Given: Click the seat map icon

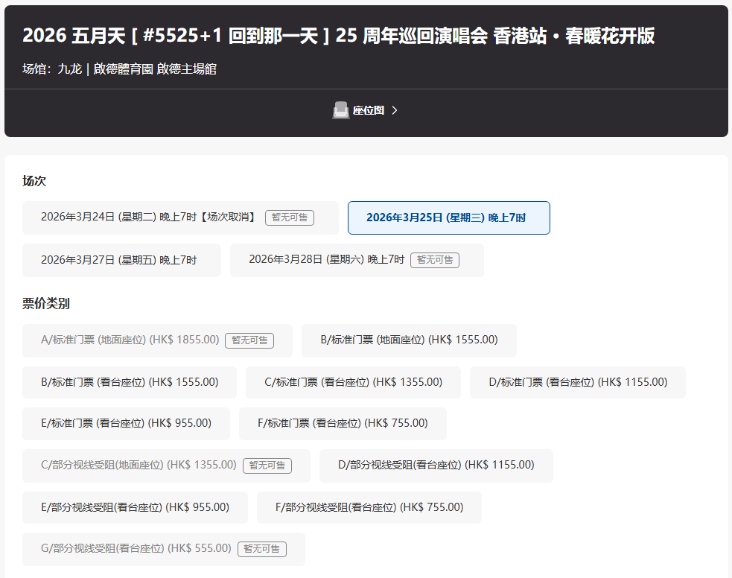Looking at the screenshot, I should pyautogui.click(x=340, y=110).
